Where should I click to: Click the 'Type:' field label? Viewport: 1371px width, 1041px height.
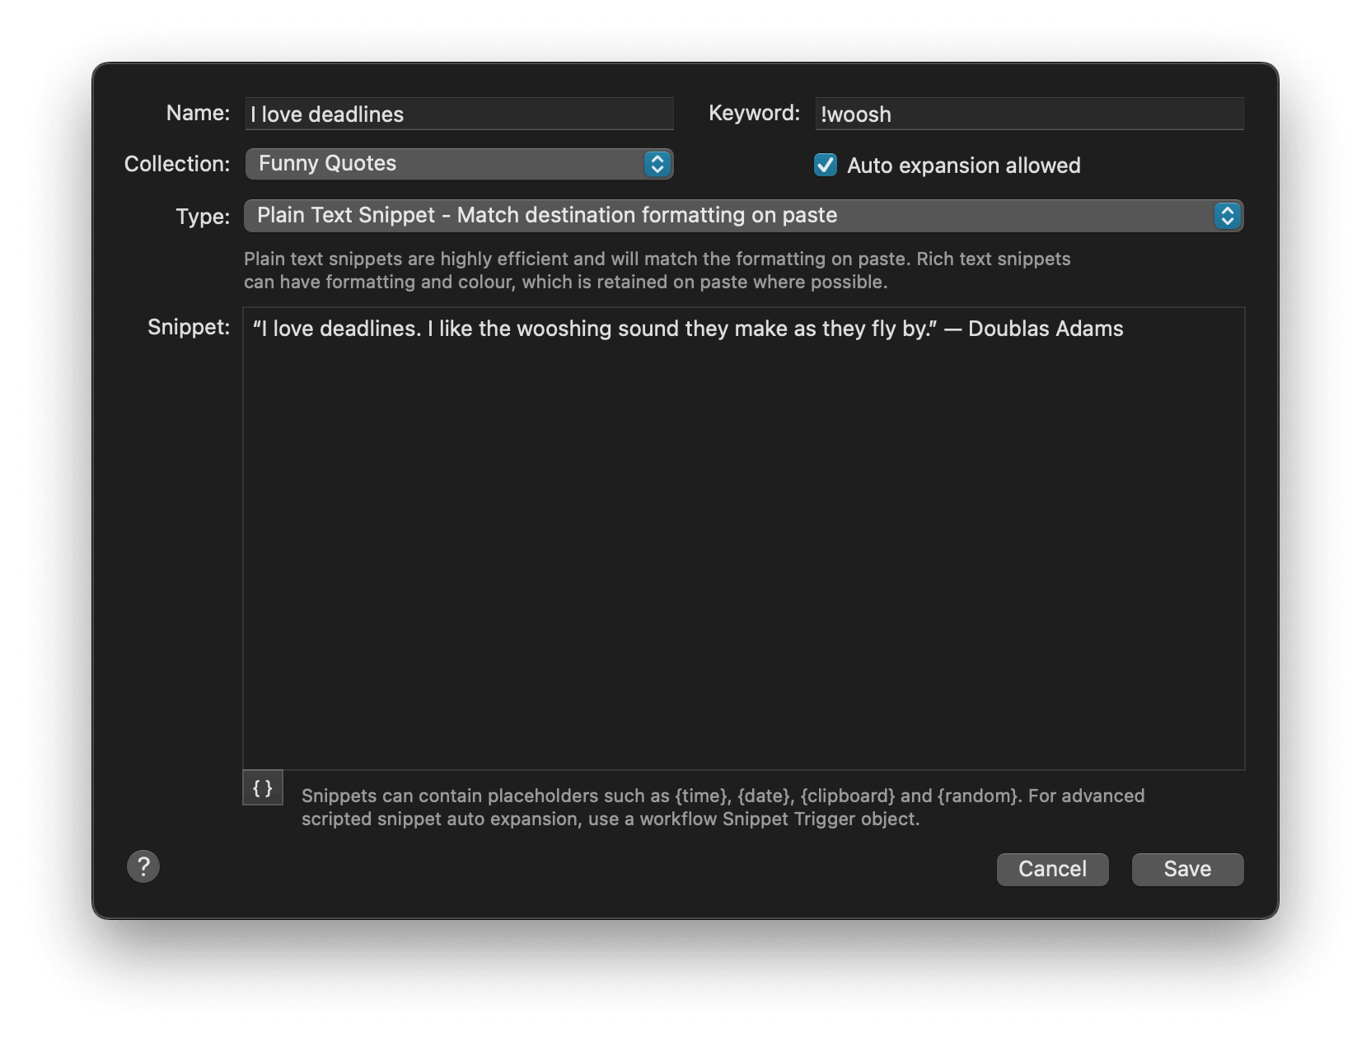coord(203,217)
